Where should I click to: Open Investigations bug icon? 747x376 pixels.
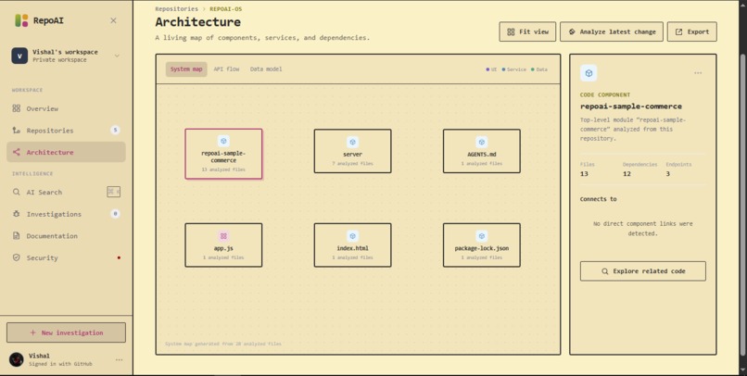point(16,214)
